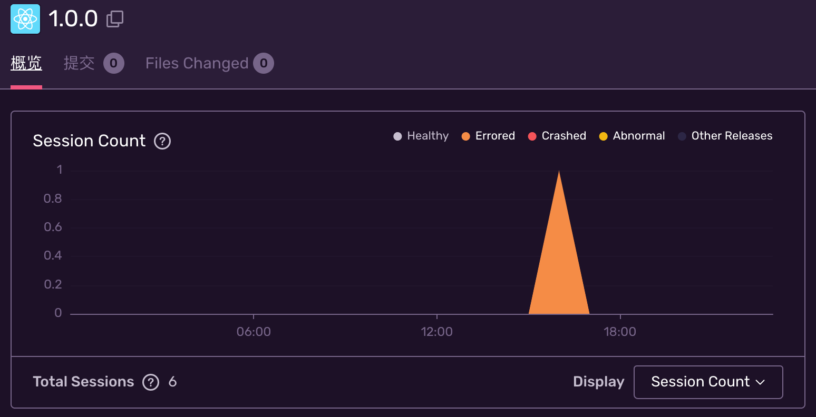Click the total sessions value 6
The image size is (816, 417).
172,382
